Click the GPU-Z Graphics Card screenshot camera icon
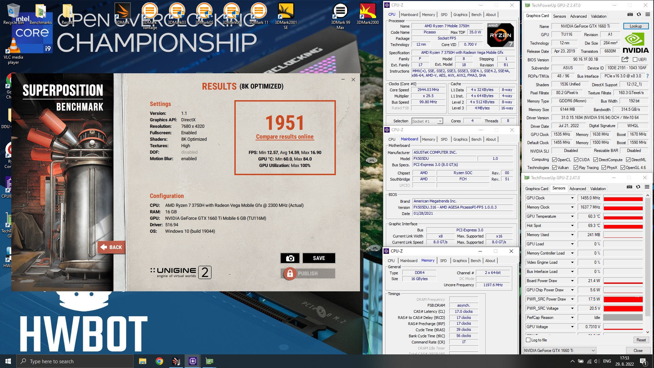 point(630,14)
